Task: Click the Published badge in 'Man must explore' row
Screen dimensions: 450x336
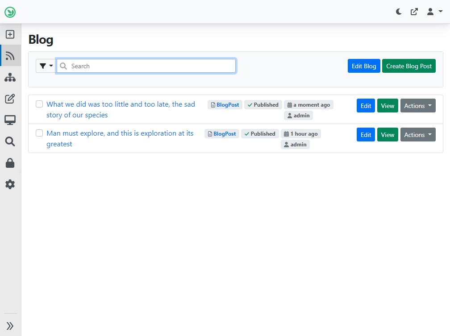Action: (x=260, y=134)
